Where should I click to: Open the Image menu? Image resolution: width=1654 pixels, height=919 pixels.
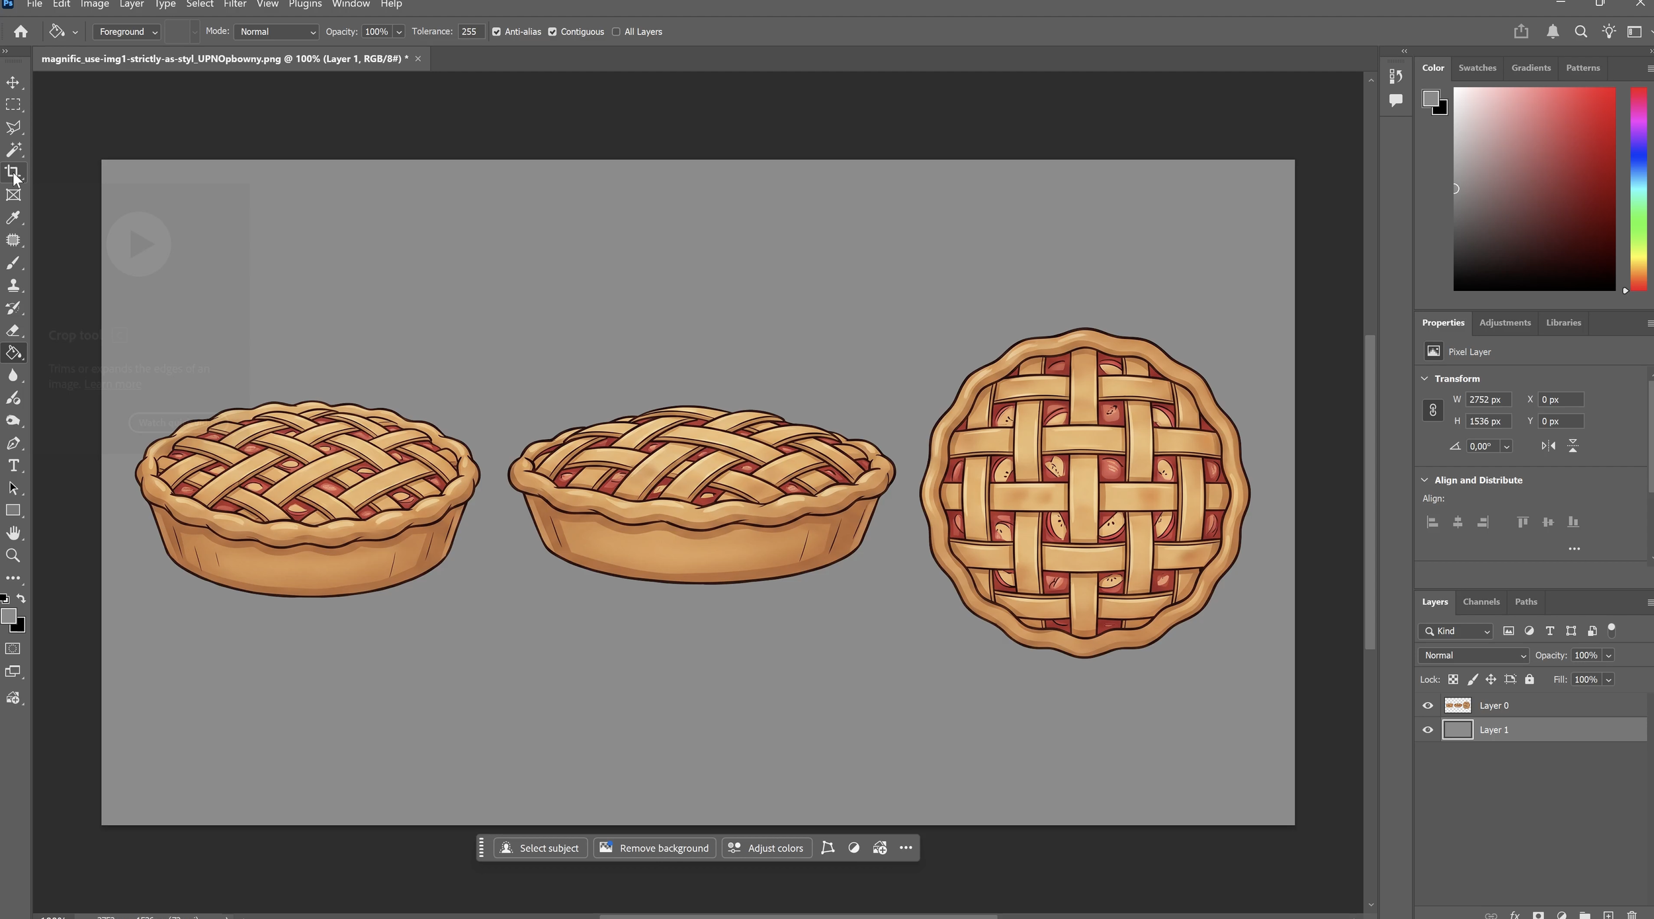95,5
